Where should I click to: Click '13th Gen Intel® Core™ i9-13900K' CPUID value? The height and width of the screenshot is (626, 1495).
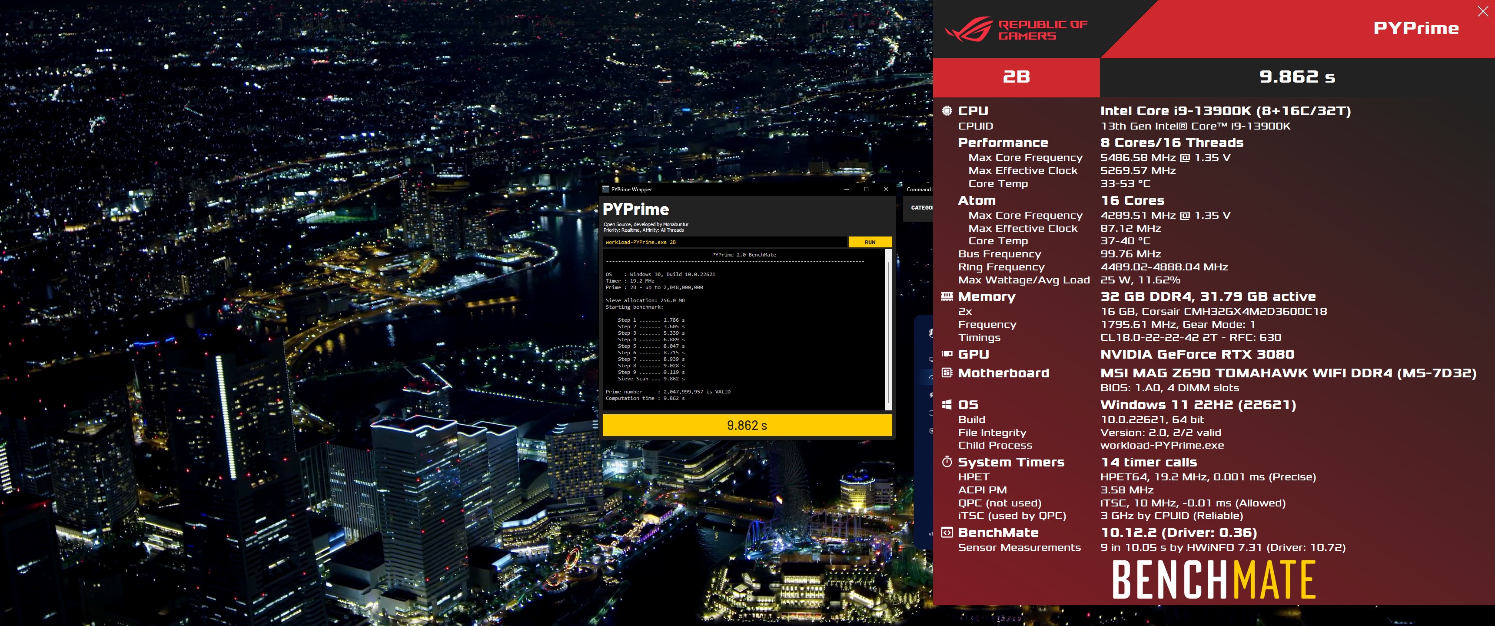coord(1195,126)
